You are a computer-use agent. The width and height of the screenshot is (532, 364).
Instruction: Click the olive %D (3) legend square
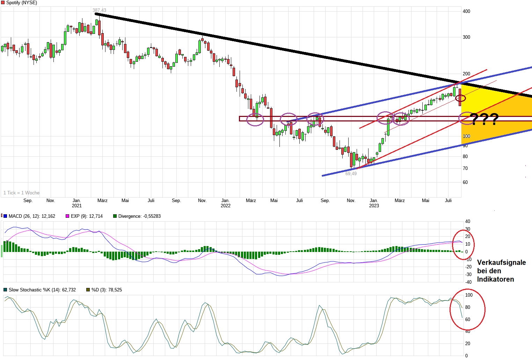[88, 290]
